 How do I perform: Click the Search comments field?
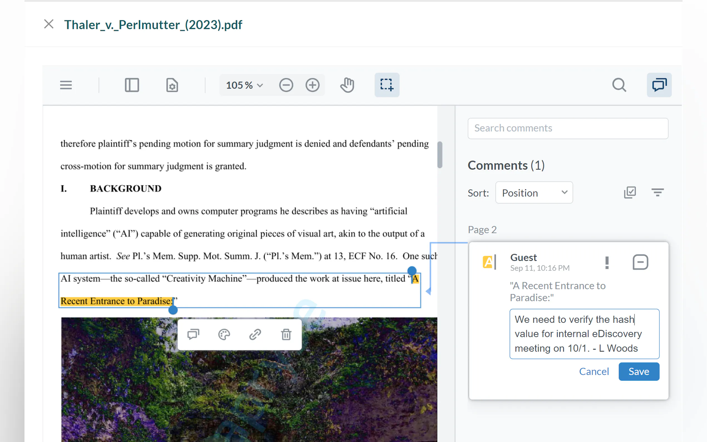568,128
